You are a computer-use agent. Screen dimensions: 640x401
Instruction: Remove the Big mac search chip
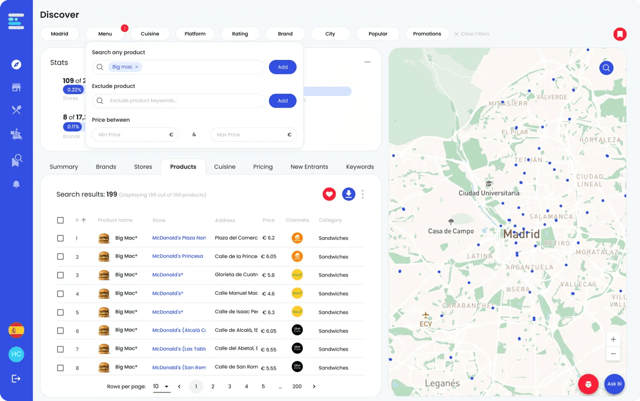[137, 67]
